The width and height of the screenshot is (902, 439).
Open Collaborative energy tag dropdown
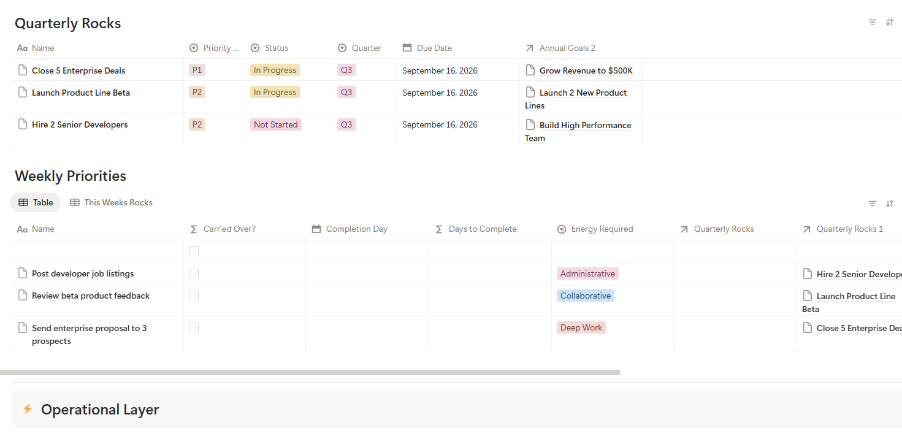pyautogui.click(x=586, y=296)
